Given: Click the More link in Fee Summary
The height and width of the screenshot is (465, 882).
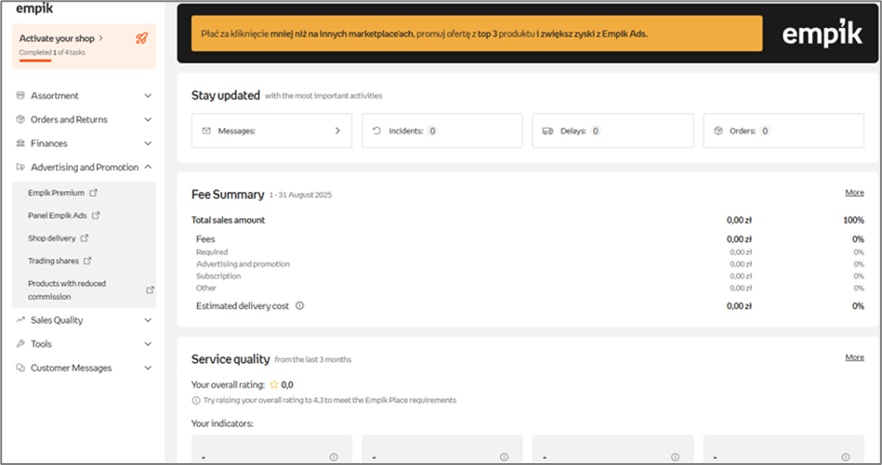Looking at the screenshot, I should coord(854,193).
